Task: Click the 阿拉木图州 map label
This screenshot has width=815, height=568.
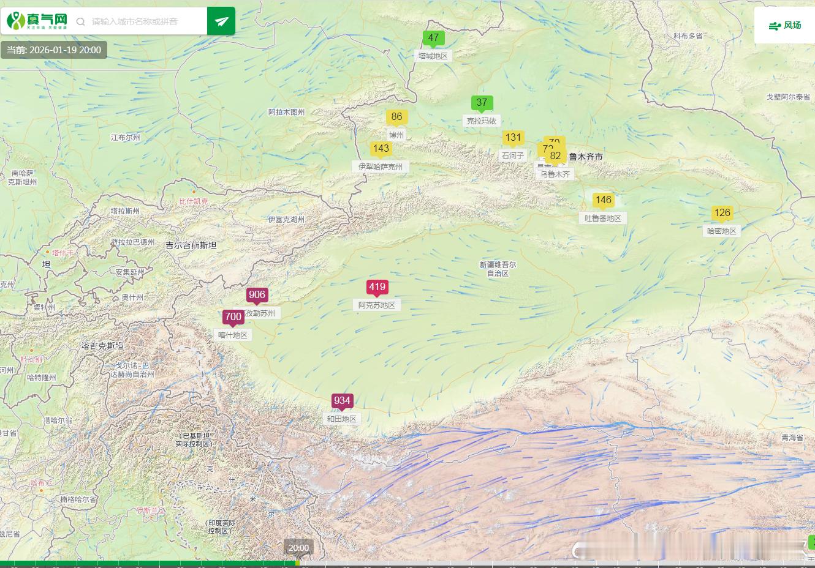Action: 286,112
